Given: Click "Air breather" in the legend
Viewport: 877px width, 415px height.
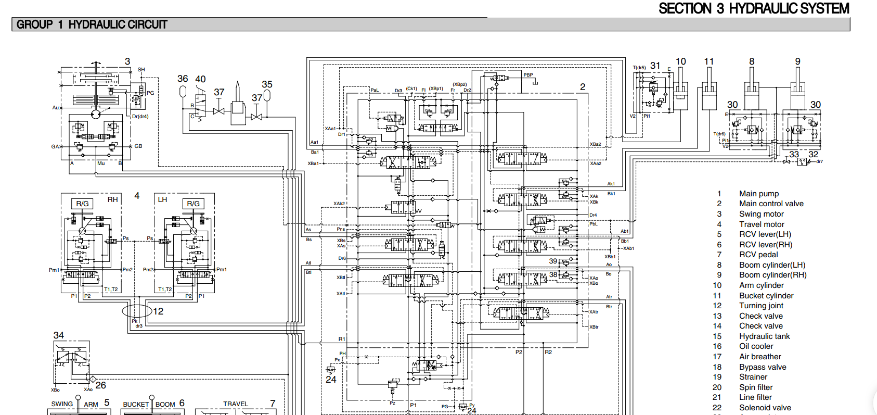Looking at the screenshot, I should tap(760, 357).
